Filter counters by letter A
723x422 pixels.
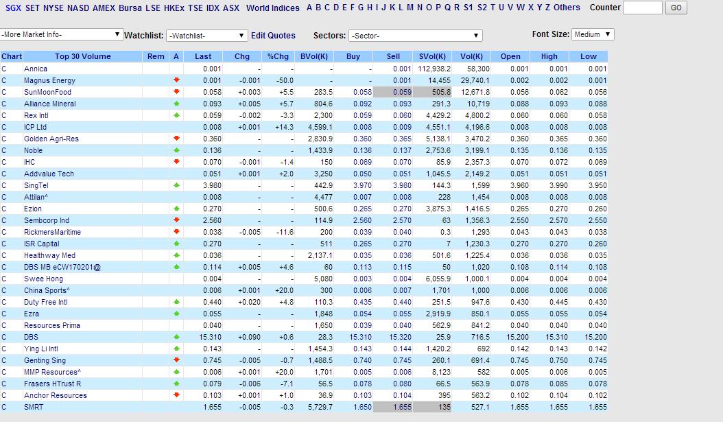309,8
